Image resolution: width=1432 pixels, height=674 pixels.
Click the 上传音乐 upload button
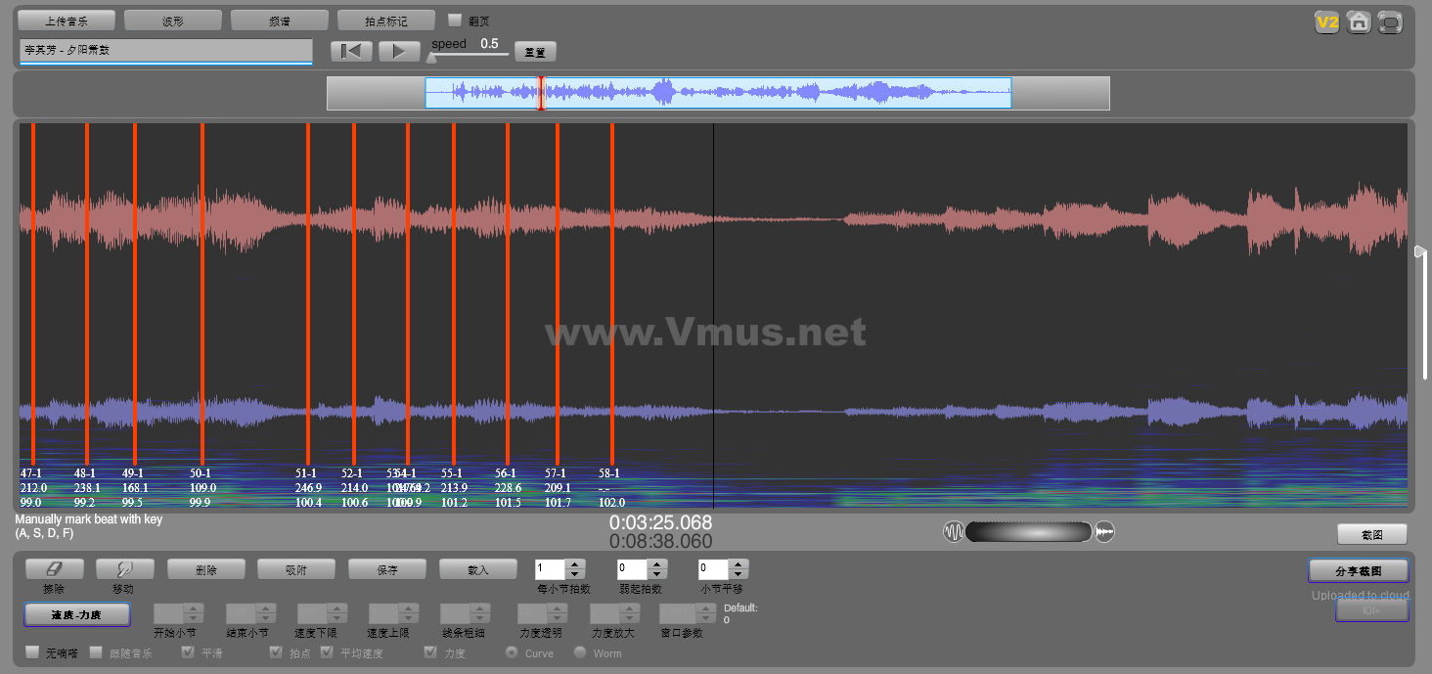[x=67, y=21]
